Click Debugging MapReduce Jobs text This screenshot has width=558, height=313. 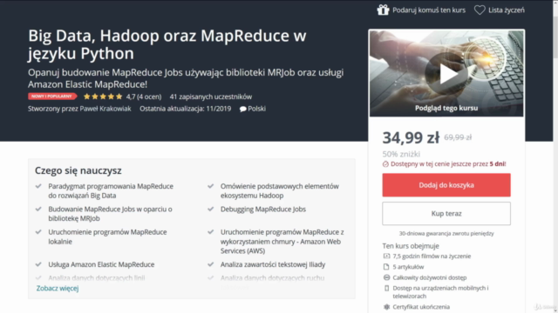(x=263, y=209)
